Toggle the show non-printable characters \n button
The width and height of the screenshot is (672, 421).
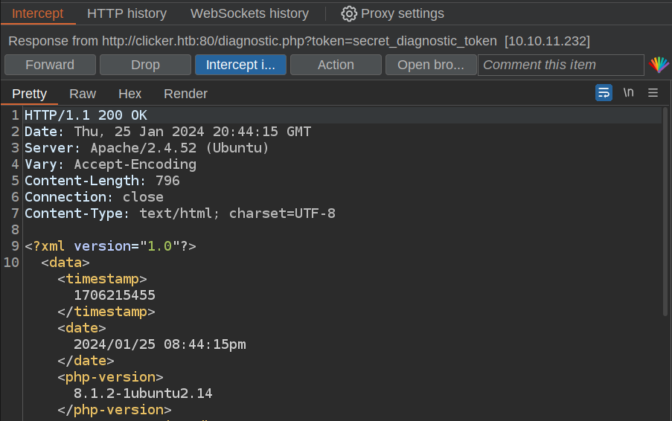point(629,93)
